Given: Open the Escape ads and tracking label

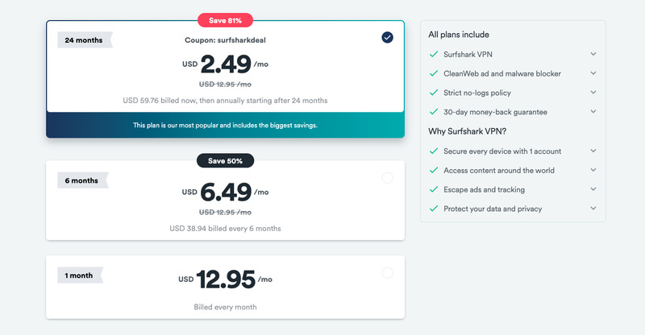Looking at the screenshot, I should (485, 190).
